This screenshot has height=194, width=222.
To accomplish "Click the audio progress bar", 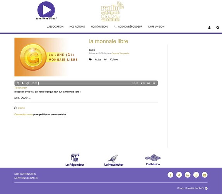I will point(85,83).
